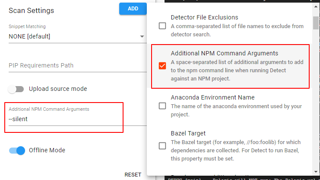Select the Detector File Exclusions title text
320x180 pixels.
(x=205, y=17)
